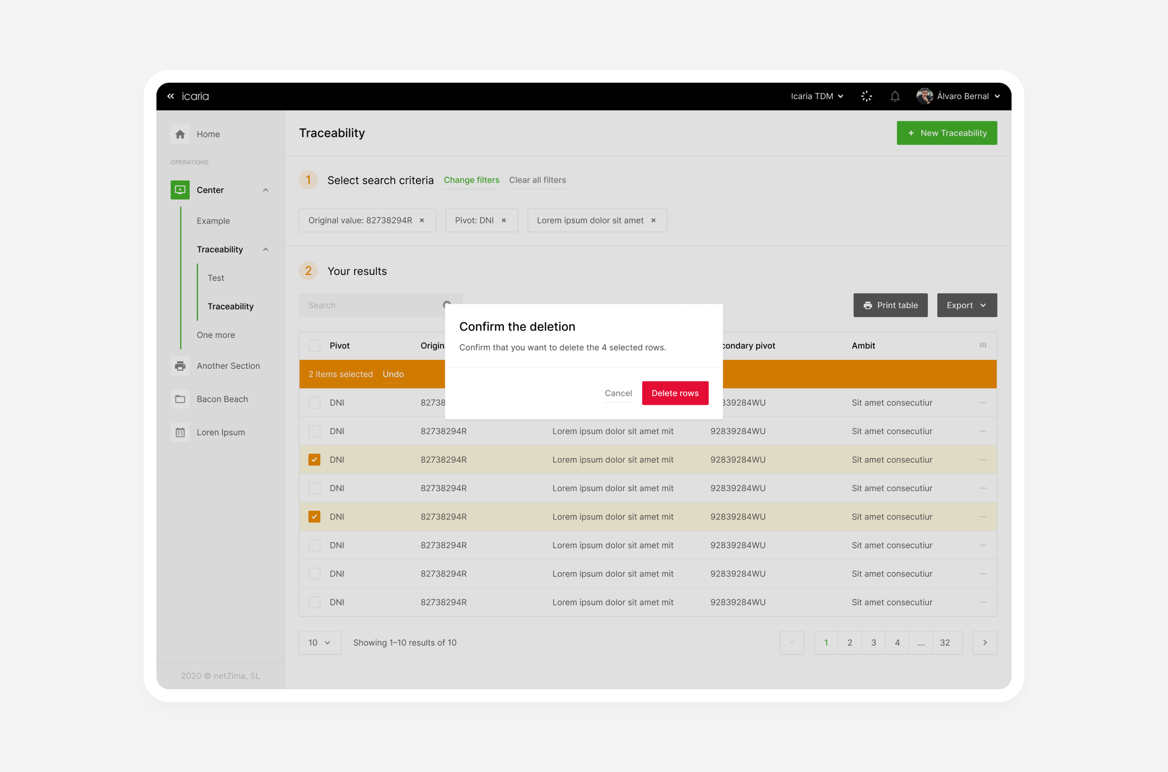Open column settings icon in table header

pyautogui.click(x=983, y=345)
